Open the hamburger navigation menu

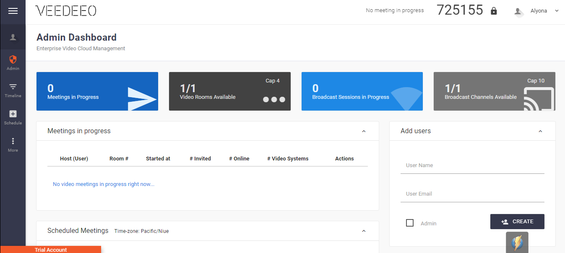point(13,11)
